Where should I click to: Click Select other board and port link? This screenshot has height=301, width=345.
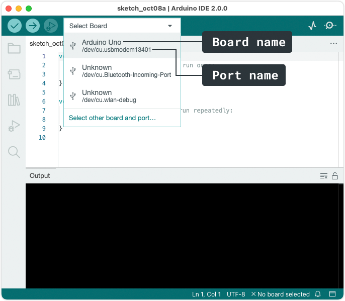click(x=112, y=118)
